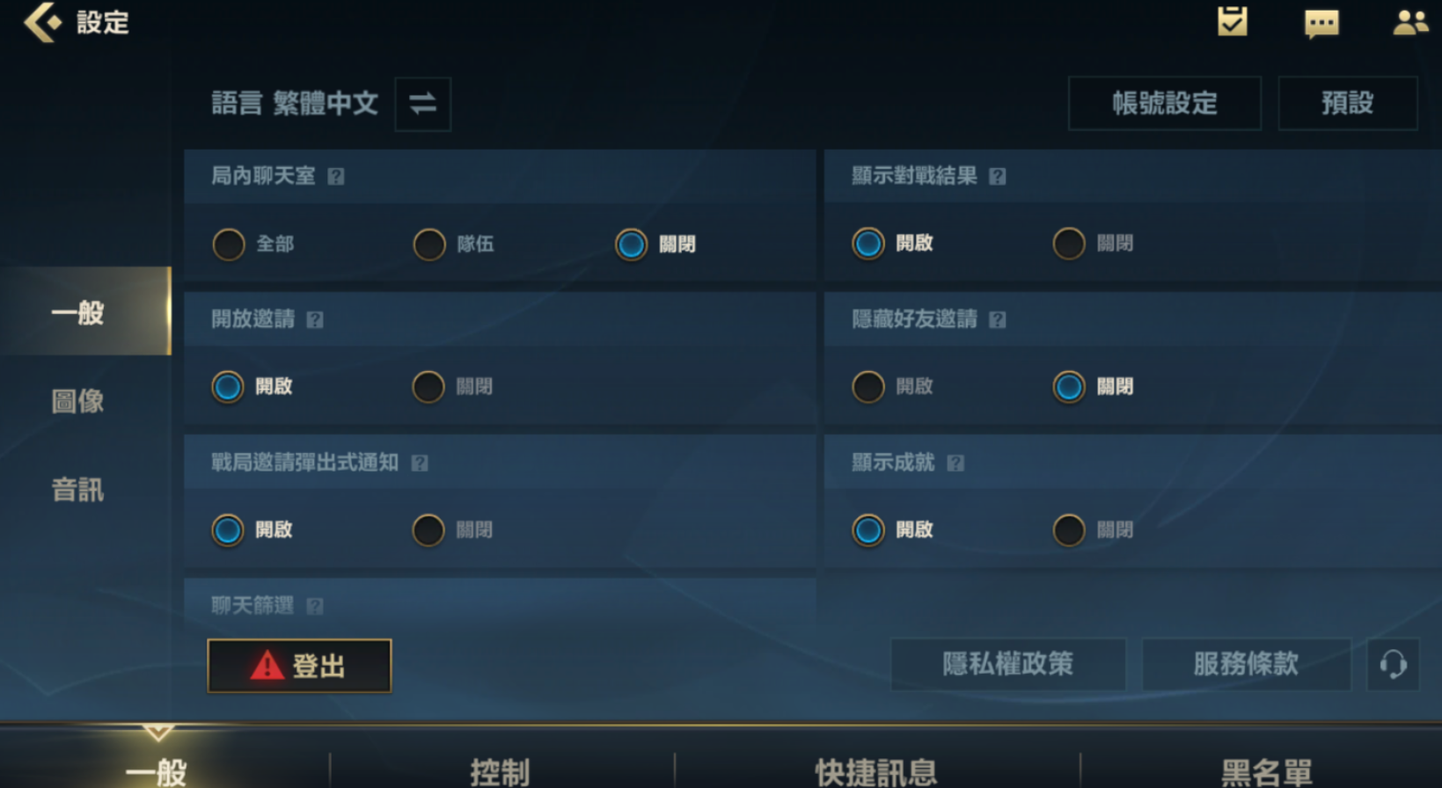Set 隱藏好友邀請 to 開啟
Image resolution: width=1442 pixels, height=788 pixels.
tap(868, 387)
